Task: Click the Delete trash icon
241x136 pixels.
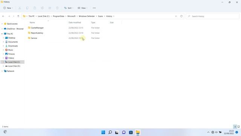Action: pyautogui.click(x=57, y=8)
